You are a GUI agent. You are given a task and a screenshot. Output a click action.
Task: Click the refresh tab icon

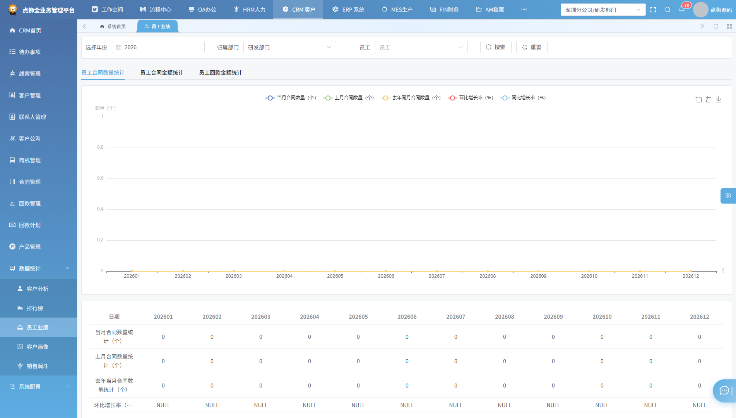(716, 26)
